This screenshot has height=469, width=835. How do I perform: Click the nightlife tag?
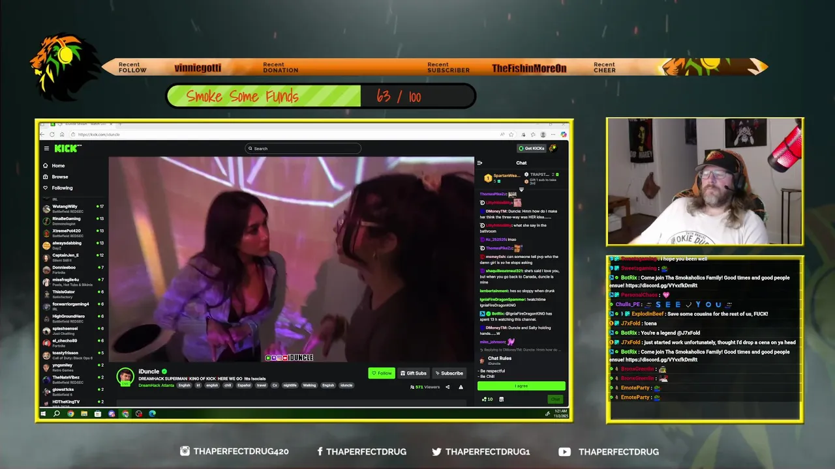290,385
